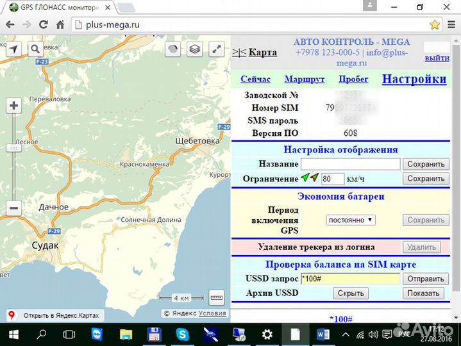Open the network icon in tray

(360, 334)
